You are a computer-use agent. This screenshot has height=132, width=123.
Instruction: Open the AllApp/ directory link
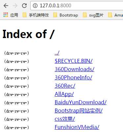[x=64, y=94]
